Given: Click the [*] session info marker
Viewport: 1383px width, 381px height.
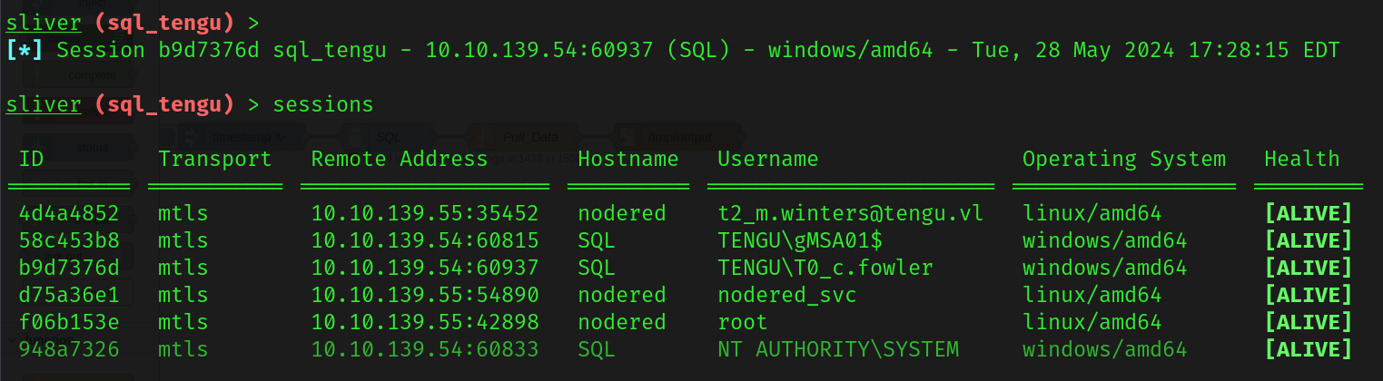Looking at the screenshot, I should (x=25, y=50).
